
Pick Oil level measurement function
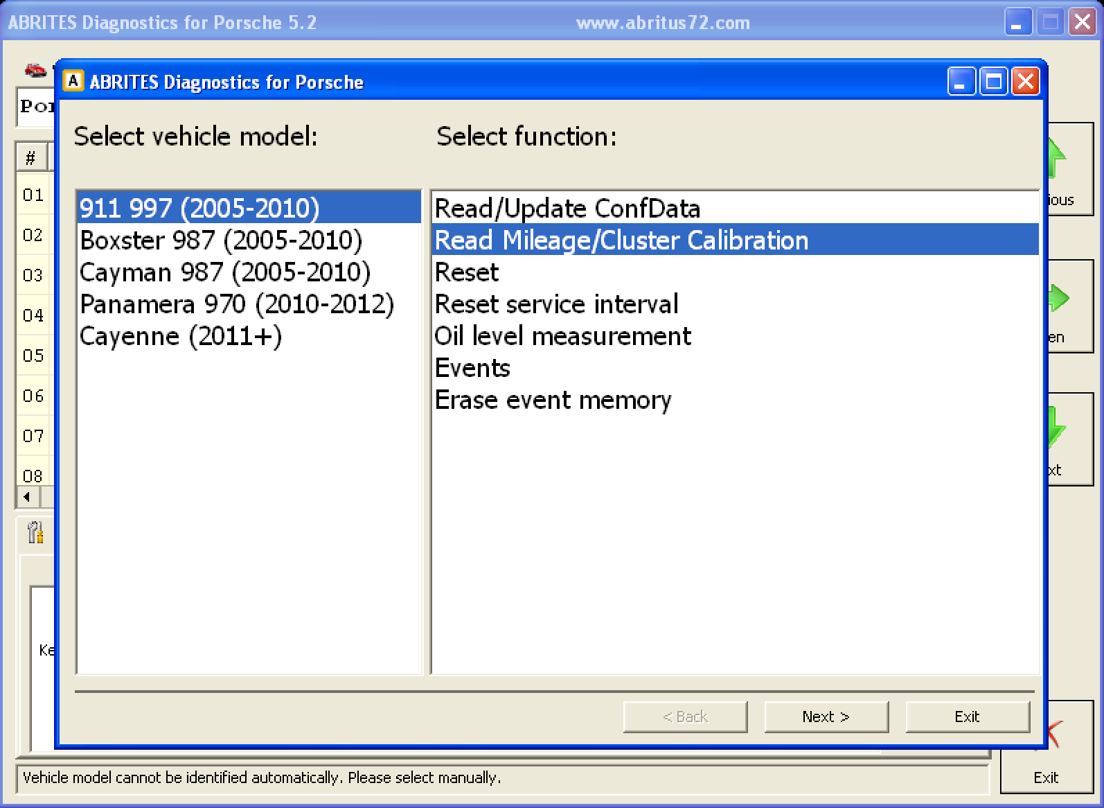tap(736, 335)
